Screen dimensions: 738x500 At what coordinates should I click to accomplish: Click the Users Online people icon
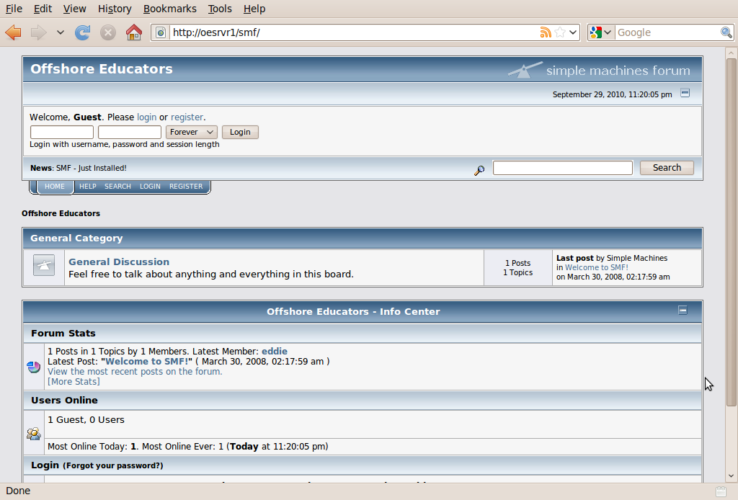tap(33, 433)
